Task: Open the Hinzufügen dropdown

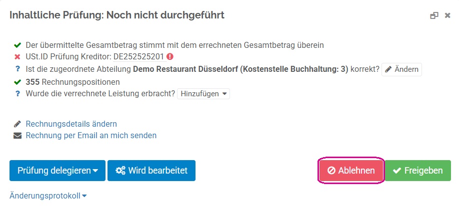Action: [203, 94]
